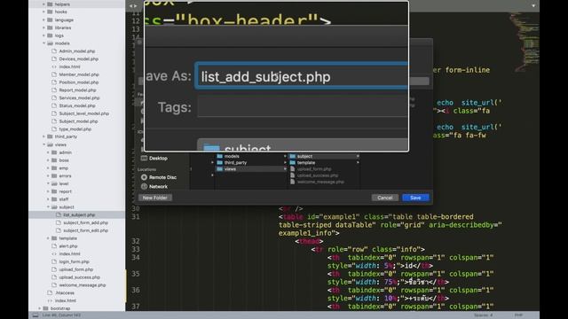Viewport: 568px width, 319px height.
Task: Open .htaccess file from sidebar
Action: 65,292
